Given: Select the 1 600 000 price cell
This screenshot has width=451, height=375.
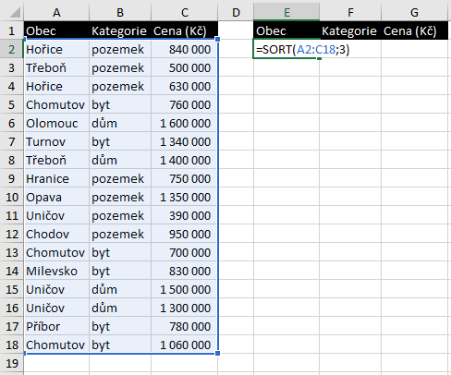Looking at the screenshot, I should [x=184, y=123].
